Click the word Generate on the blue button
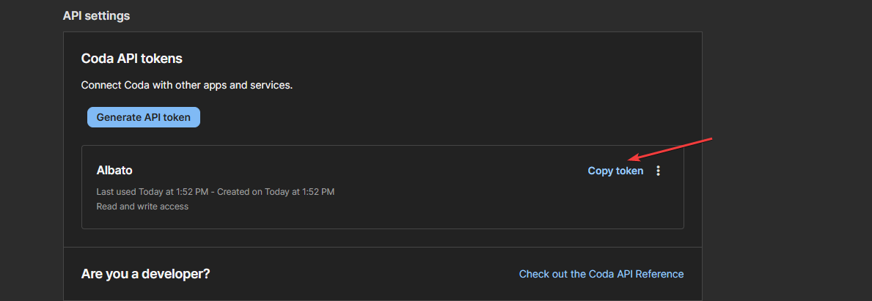Viewport: 872px width, 301px height. [120, 117]
